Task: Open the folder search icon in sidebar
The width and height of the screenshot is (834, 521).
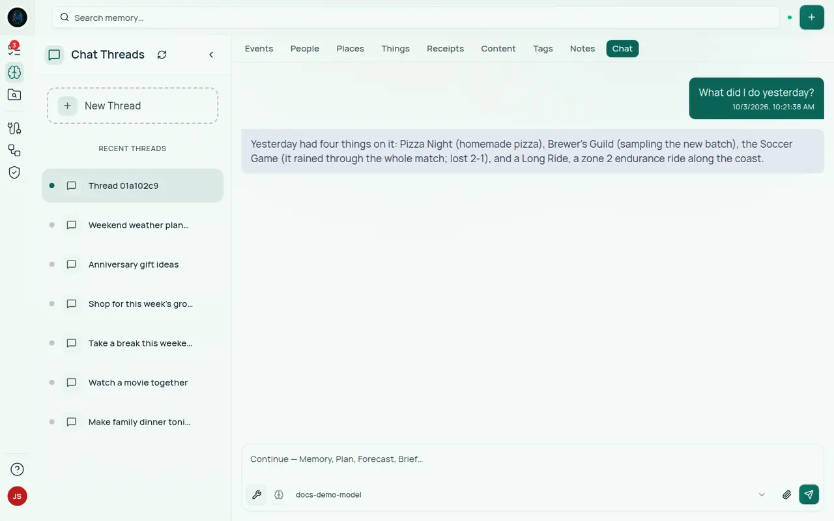Action: coord(14,95)
